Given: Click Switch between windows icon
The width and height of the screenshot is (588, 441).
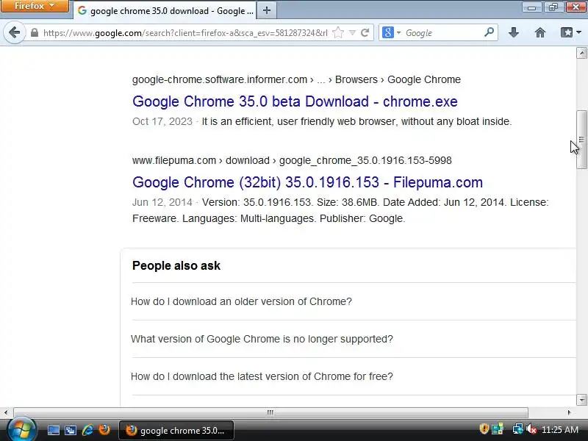Looking at the screenshot, I should (x=70, y=430).
